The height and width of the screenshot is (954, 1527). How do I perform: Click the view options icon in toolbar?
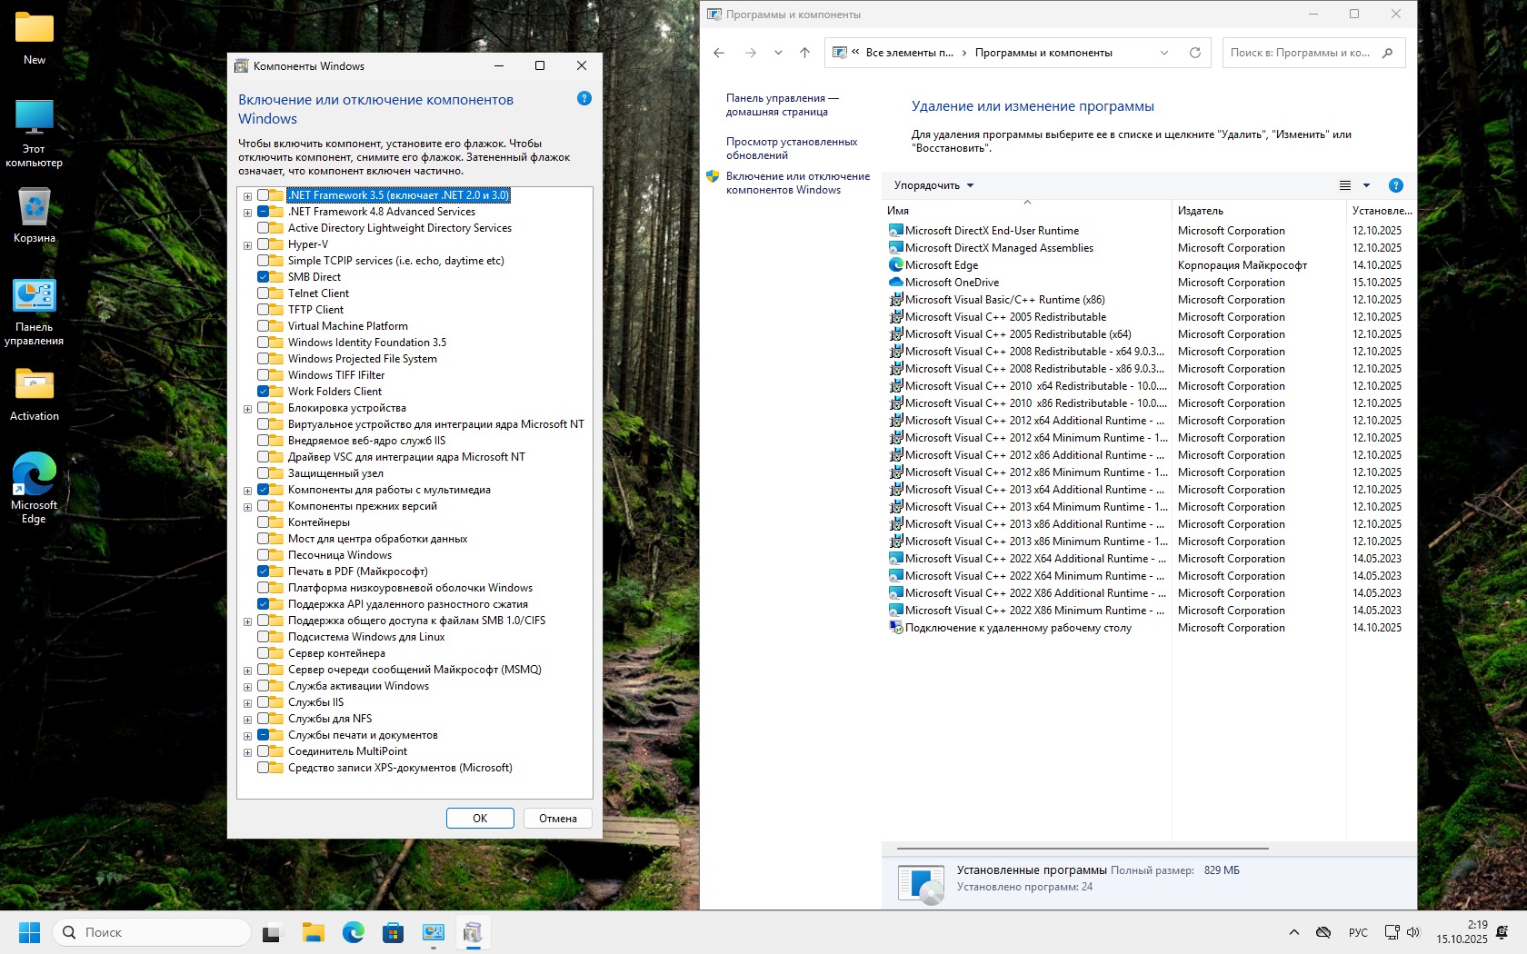(x=1345, y=185)
